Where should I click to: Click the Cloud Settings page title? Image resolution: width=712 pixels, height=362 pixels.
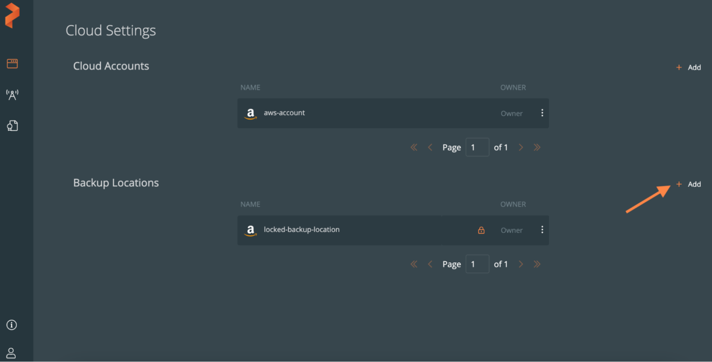[x=111, y=31]
